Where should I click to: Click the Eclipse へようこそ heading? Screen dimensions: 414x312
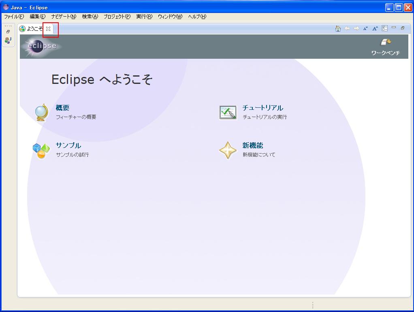(x=102, y=79)
